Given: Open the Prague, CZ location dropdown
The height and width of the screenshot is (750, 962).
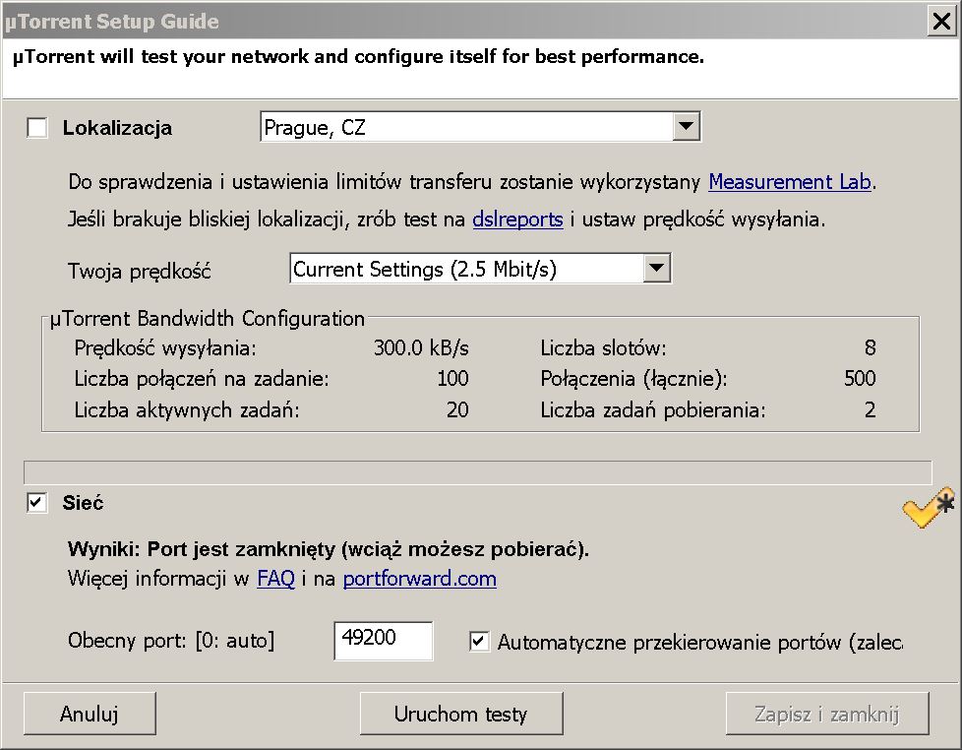Looking at the screenshot, I should point(686,127).
